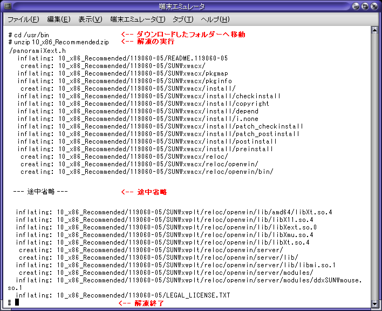Open the 端末エミュレータ(T) menu

click(x=138, y=19)
